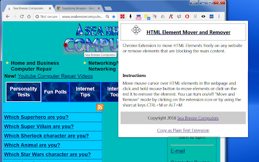Image resolution: width=259 pixels, height=162 pixels.
Task: Click the seabreezecomputers address bar URL
Action: click(82, 17)
